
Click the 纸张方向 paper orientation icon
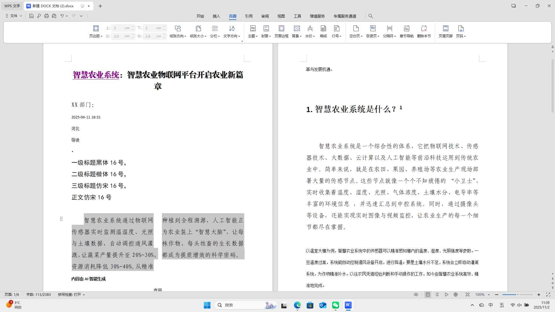178,28
